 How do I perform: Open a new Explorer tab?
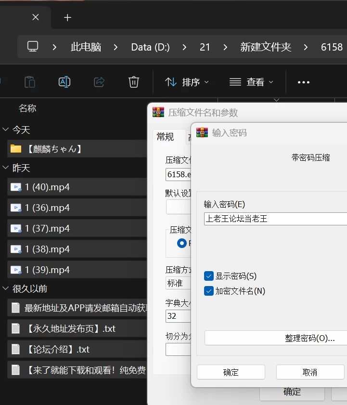(68, 17)
